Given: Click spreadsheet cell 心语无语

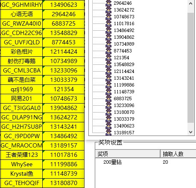Looking at the screenshot, I should [x=21, y=14].
